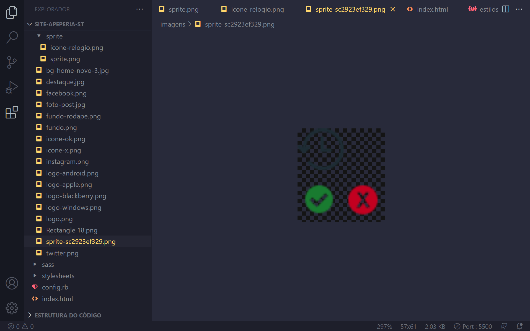Open icone-relogio.png in sprite folder

click(76, 48)
